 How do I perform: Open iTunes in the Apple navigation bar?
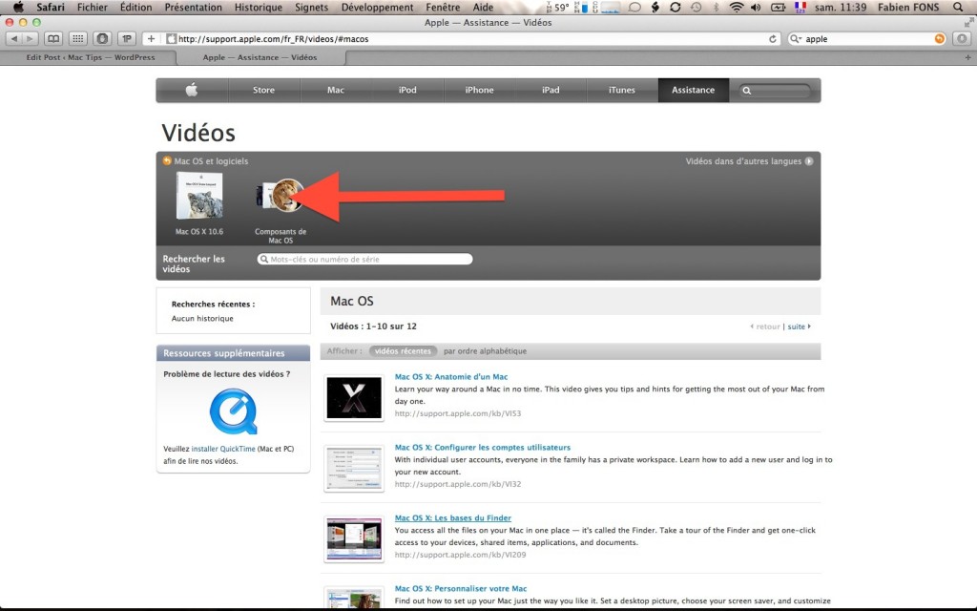(x=622, y=90)
